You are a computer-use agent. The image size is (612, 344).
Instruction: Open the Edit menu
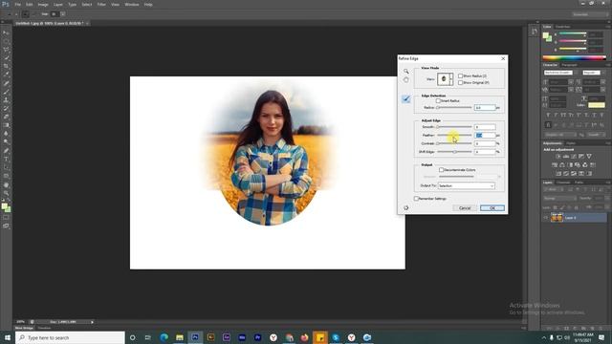click(30, 4)
